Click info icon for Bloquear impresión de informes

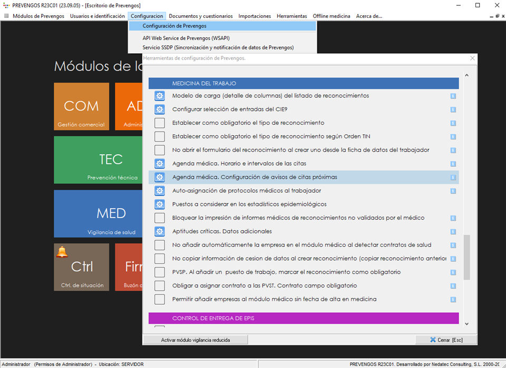click(453, 218)
